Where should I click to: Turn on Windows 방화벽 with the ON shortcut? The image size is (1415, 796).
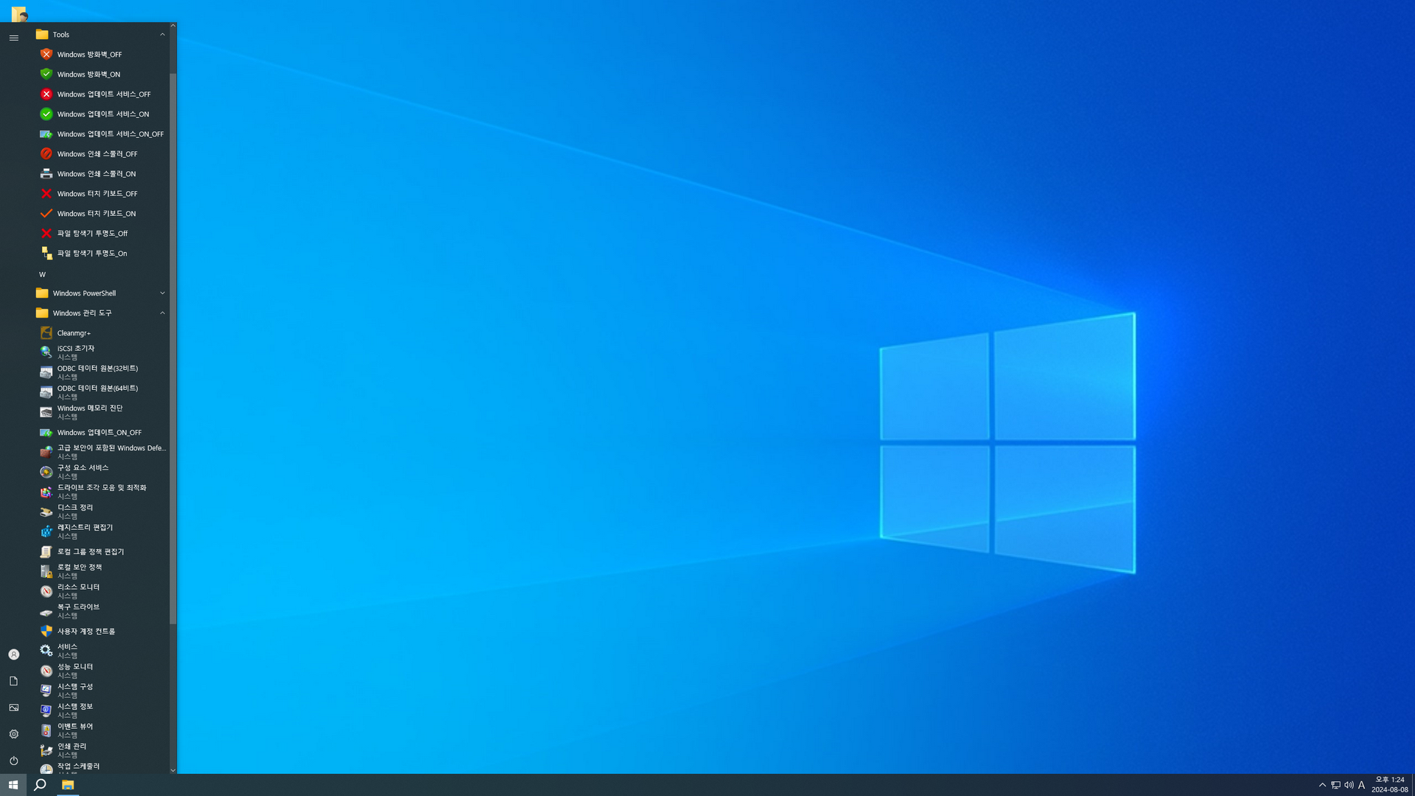point(88,74)
